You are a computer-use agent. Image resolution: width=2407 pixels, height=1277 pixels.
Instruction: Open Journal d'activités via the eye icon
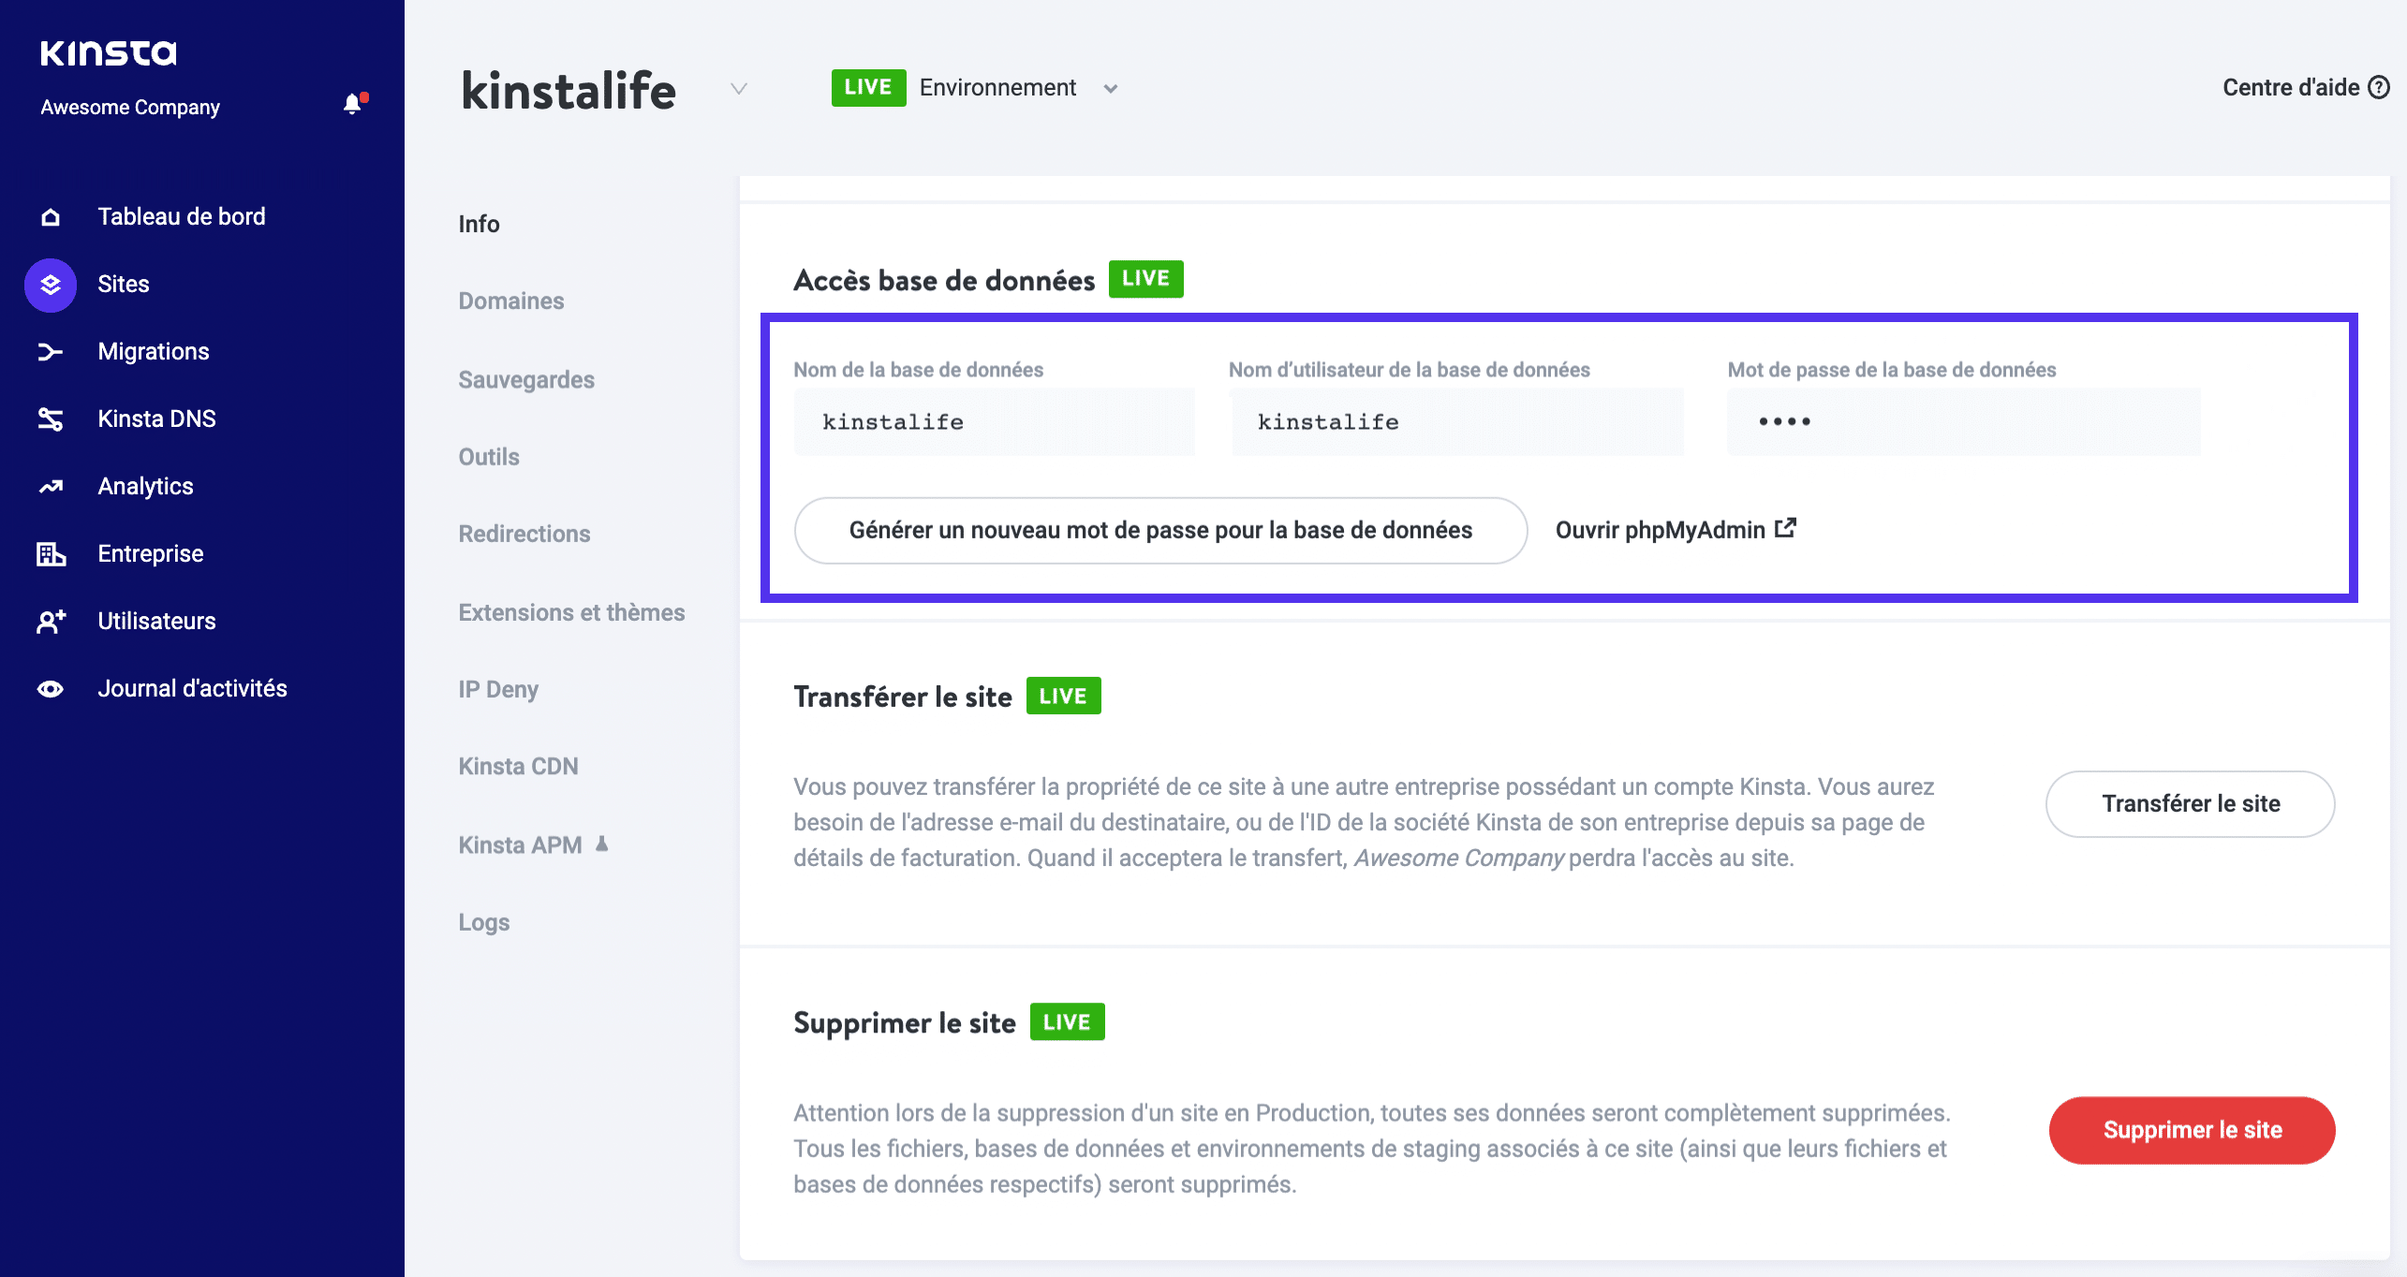pyautogui.click(x=49, y=688)
